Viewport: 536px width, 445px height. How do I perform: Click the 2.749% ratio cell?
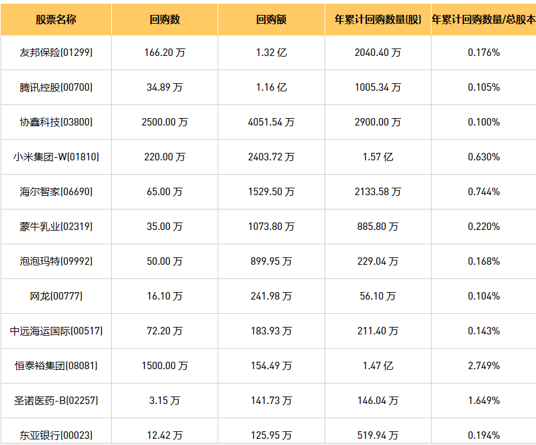click(483, 366)
